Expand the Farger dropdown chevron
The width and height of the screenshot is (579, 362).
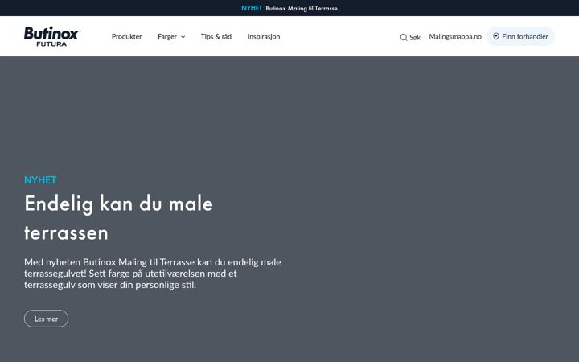(183, 37)
